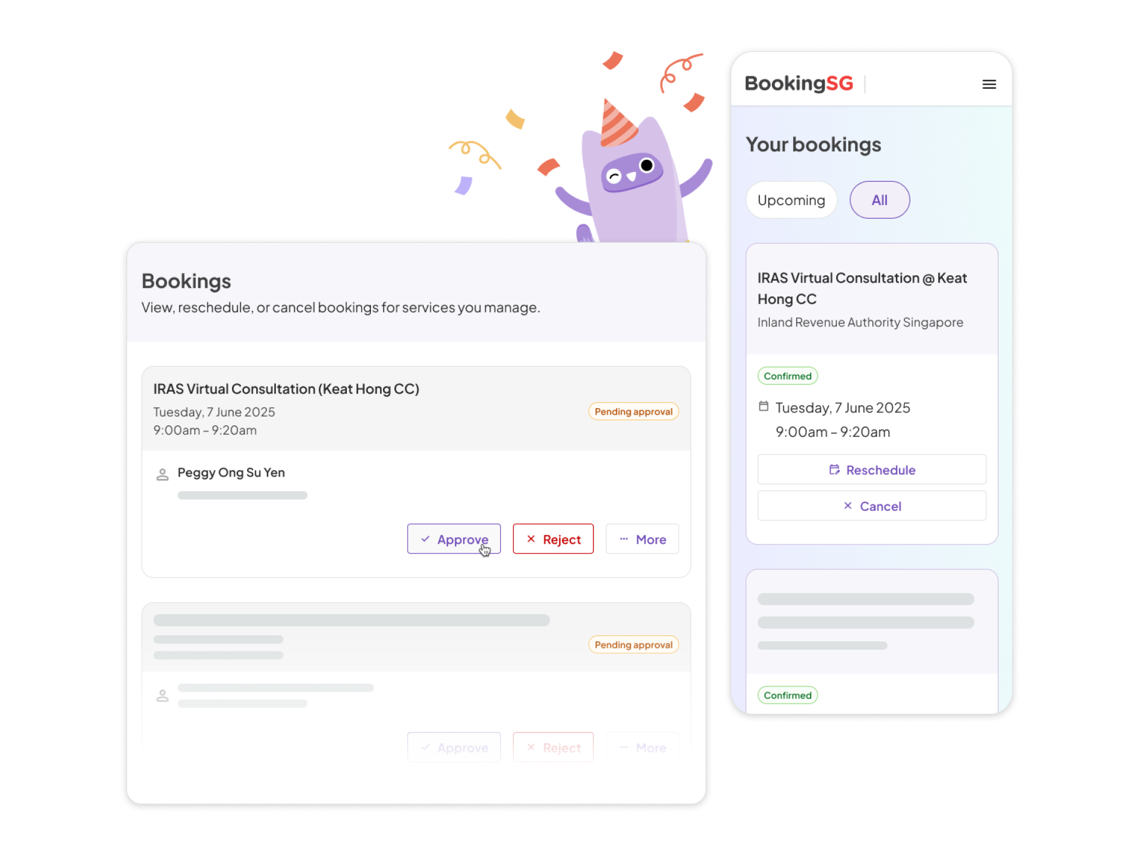1140x851 pixels.
Task: Click the X icon on the Cancel button
Action: (x=848, y=505)
